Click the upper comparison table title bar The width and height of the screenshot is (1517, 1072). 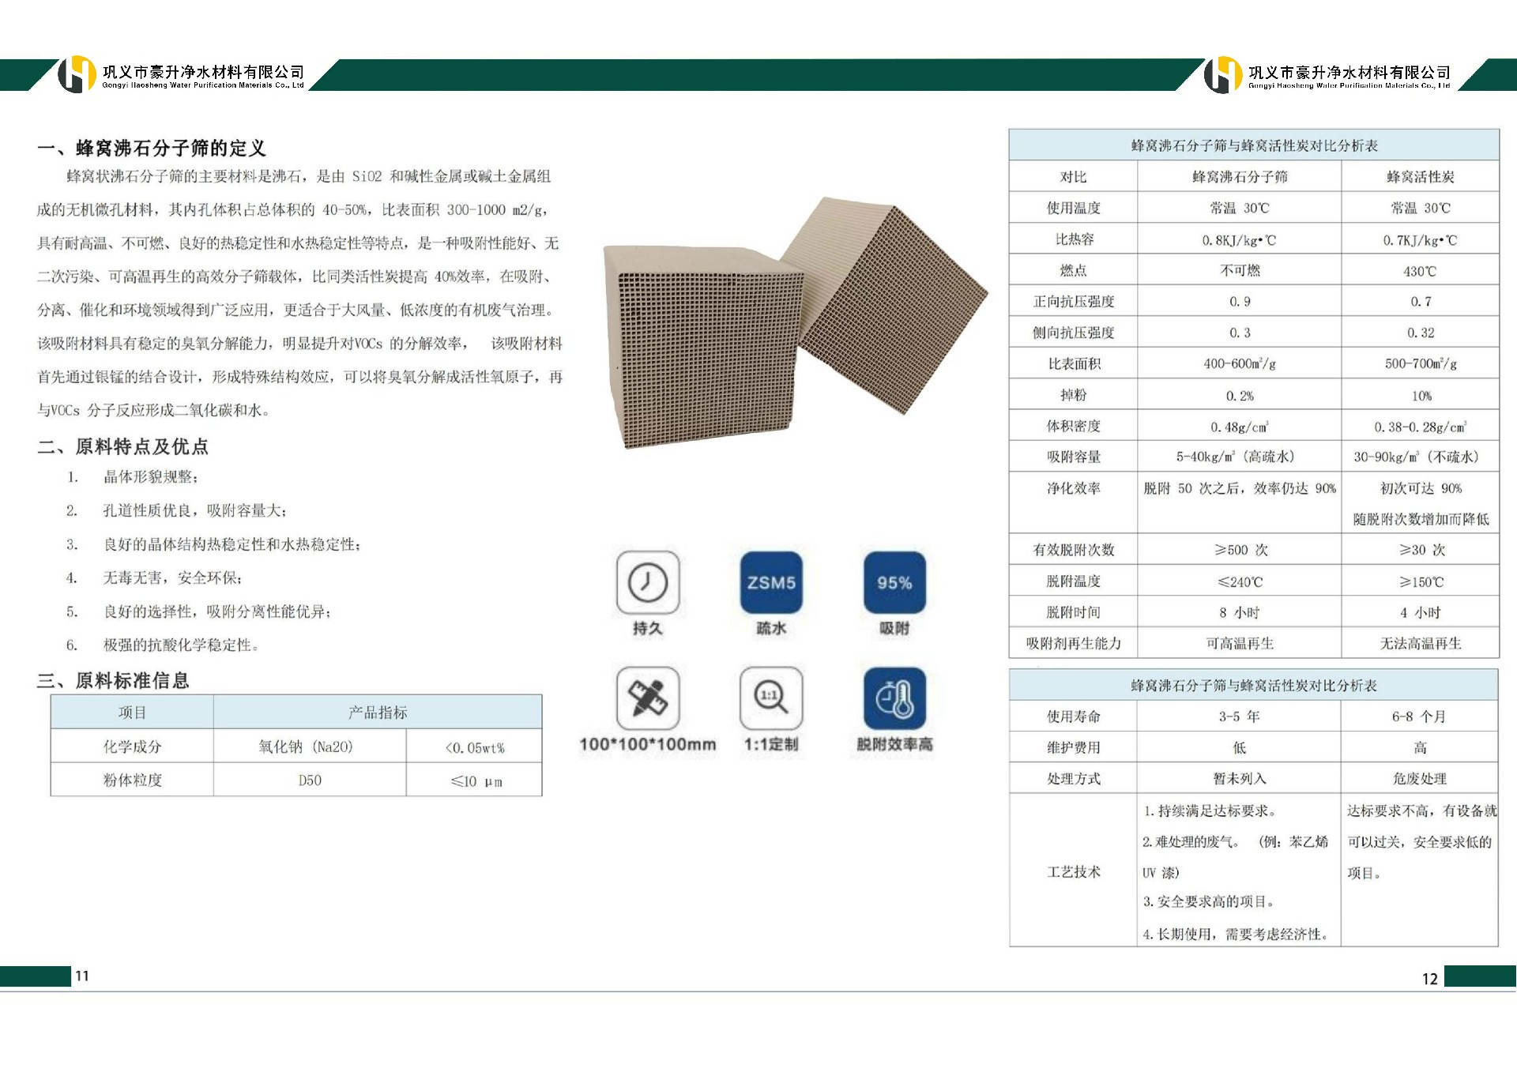(1253, 145)
